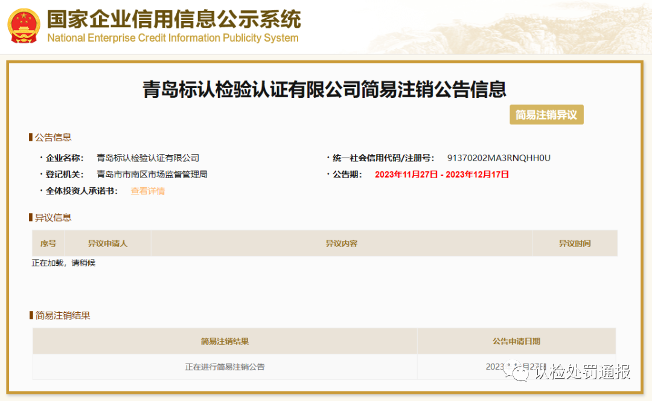Select the 异议内容 column header
Viewport: 652px width, 401px height.
342,243
